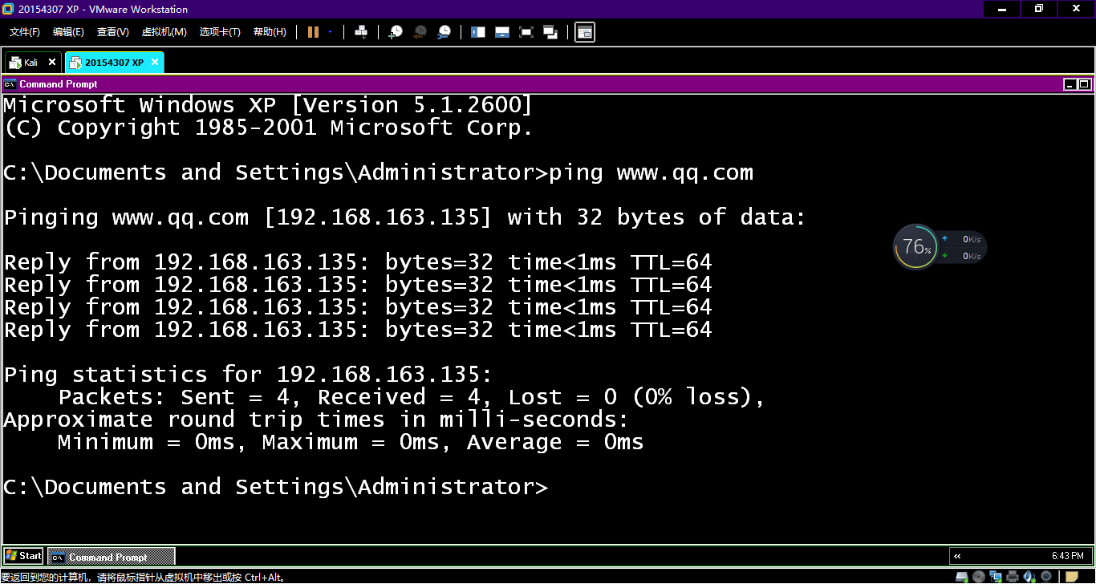Open the snapshot manager icon
The image size is (1096, 584).
(x=444, y=32)
